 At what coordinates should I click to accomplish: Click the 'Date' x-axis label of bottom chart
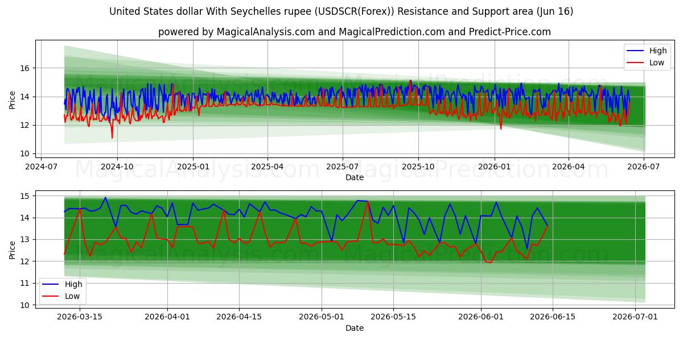click(354, 328)
